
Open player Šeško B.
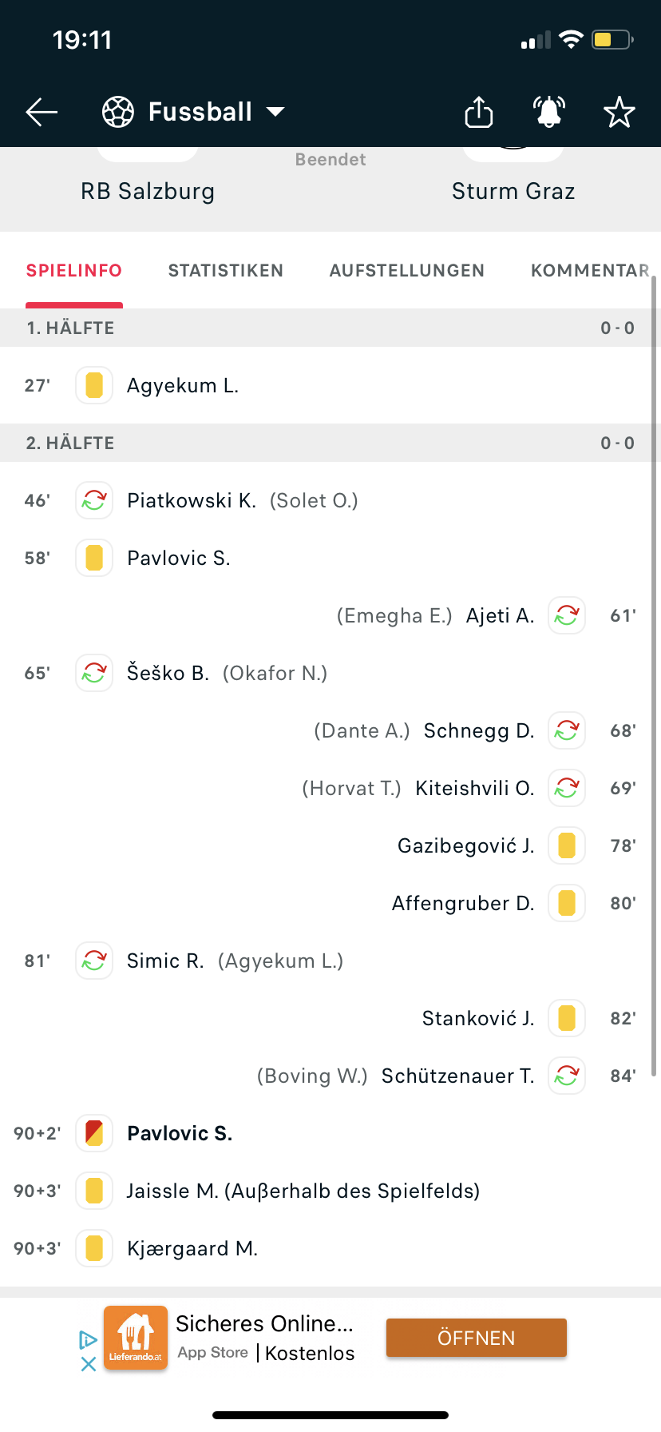tap(168, 673)
